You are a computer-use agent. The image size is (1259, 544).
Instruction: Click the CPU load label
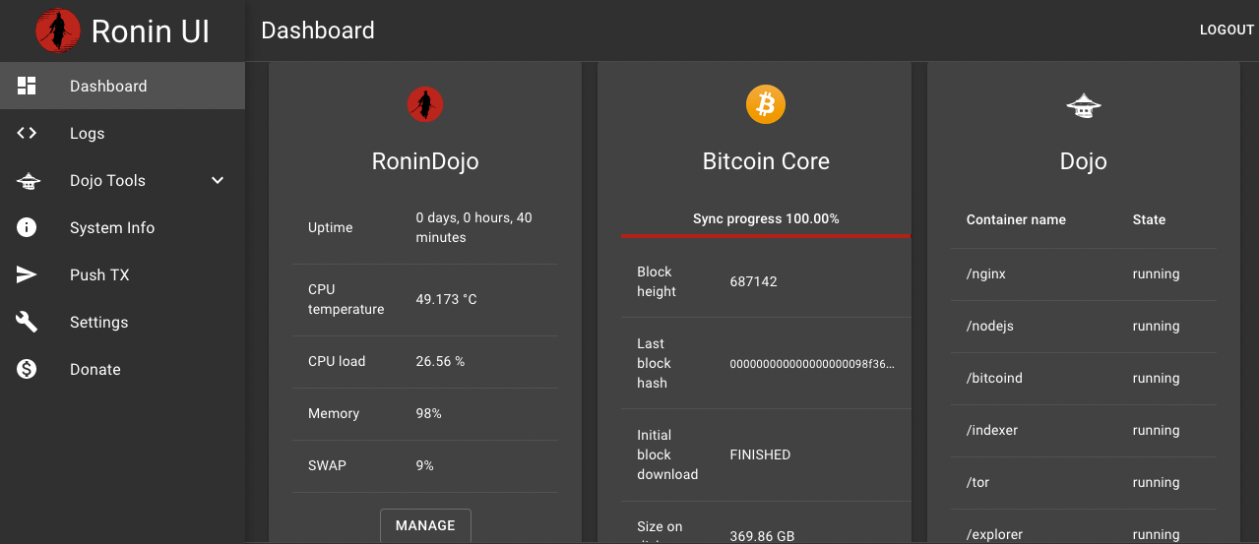pyautogui.click(x=337, y=361)
